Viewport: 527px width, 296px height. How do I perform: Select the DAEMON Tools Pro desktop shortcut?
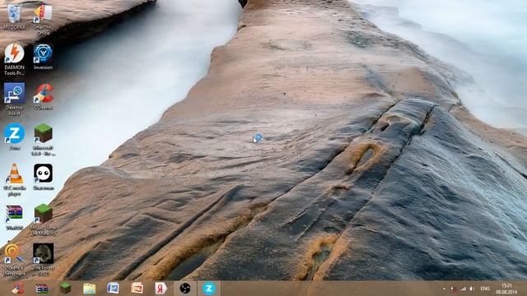pos(14,59)
